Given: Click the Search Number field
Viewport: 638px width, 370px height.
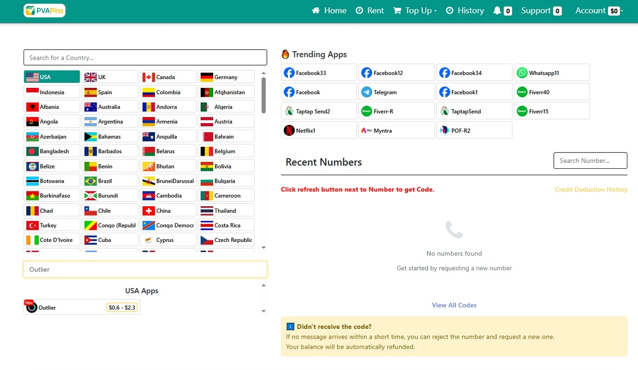Looking at the screenshot, I should (590, 160).
